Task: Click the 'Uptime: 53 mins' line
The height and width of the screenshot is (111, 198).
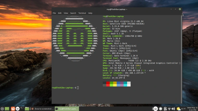Action: pyautogui.click(x=112, y=29)
